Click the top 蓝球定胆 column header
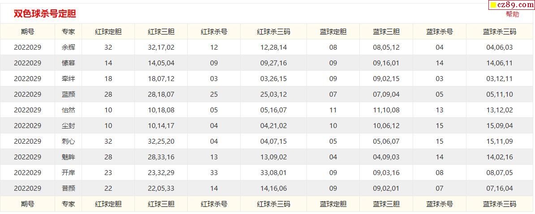The image size is (535, 214). (x=333, y=32)
